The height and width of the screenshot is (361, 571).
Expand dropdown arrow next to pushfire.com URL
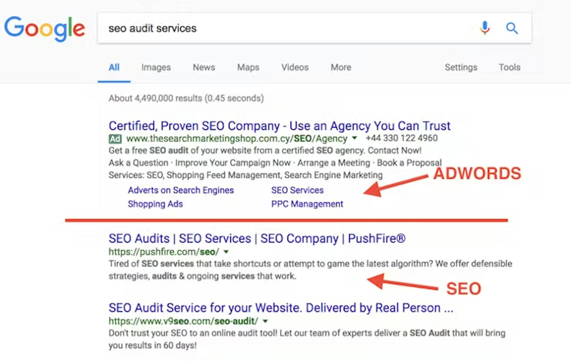point(226,252)
